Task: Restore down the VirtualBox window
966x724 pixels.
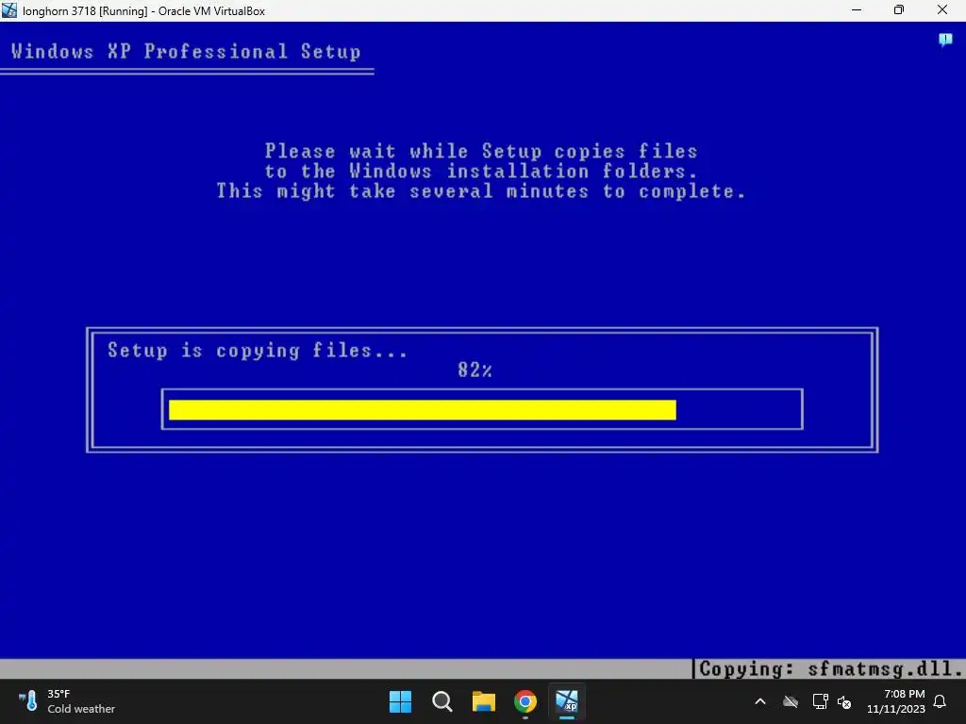Action: 899,10
